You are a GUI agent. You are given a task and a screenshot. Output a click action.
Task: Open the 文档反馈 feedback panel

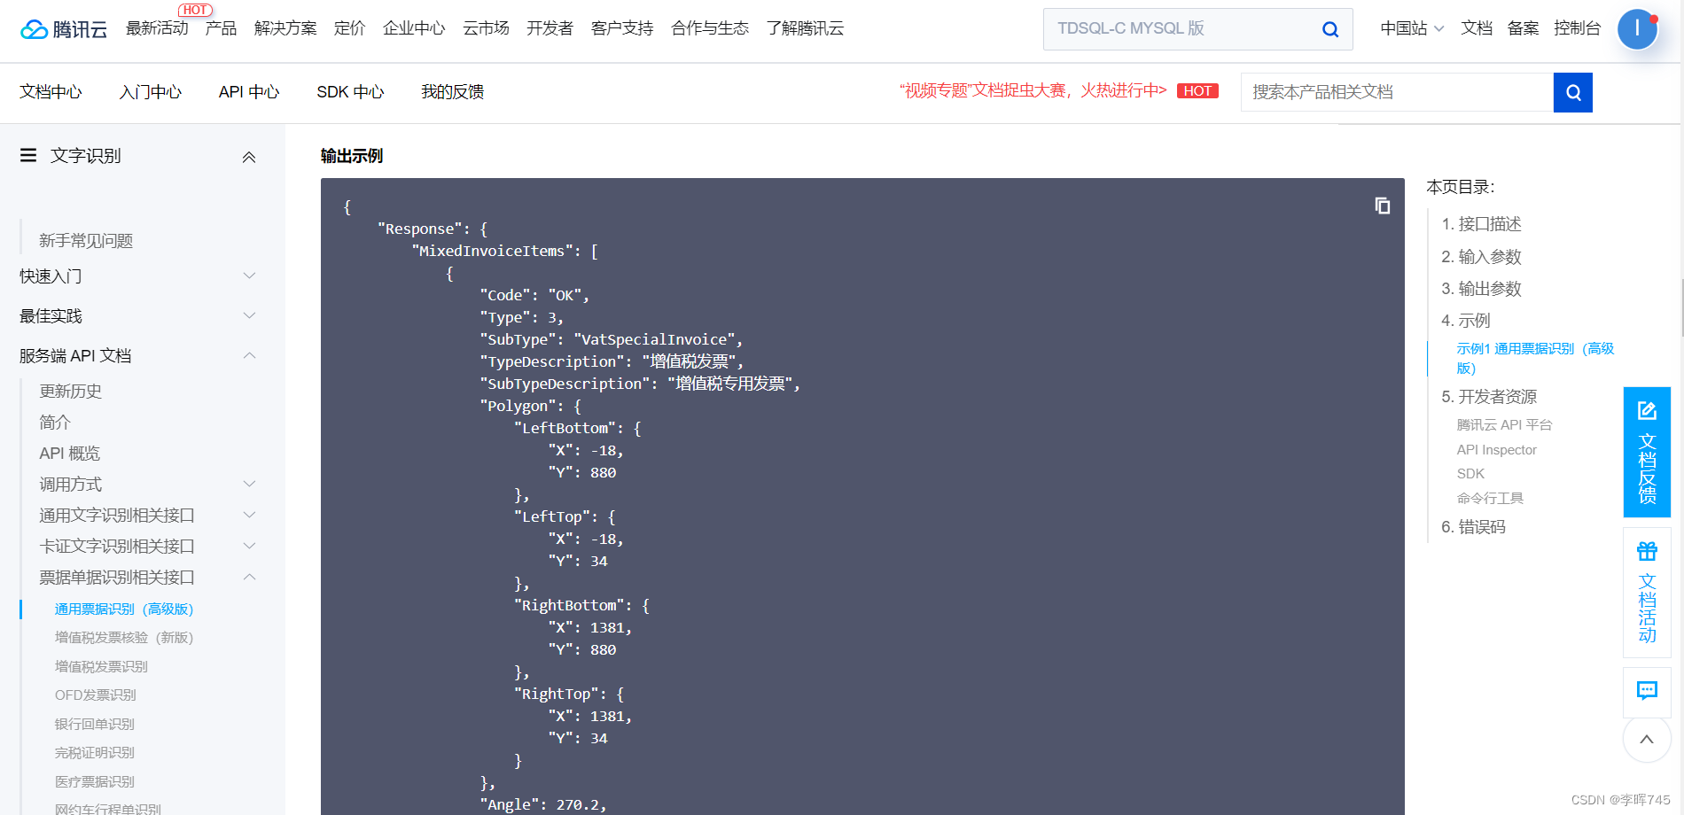[1647, 452]
